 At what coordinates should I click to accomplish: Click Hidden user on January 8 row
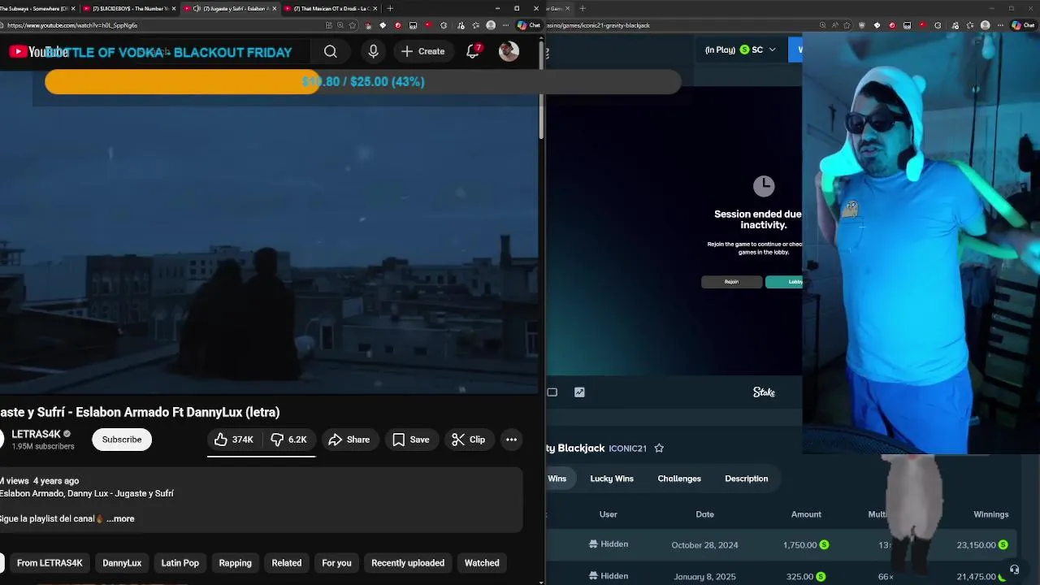pyautogui.click(x=609, y=576)
